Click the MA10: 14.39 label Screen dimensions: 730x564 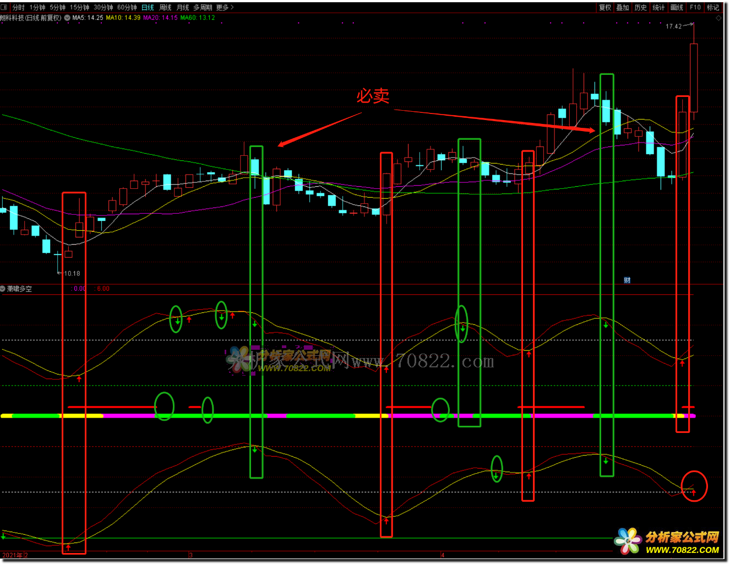123,18
